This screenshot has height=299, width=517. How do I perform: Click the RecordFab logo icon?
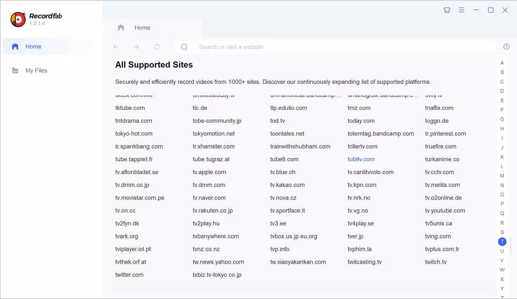(18, 19)
